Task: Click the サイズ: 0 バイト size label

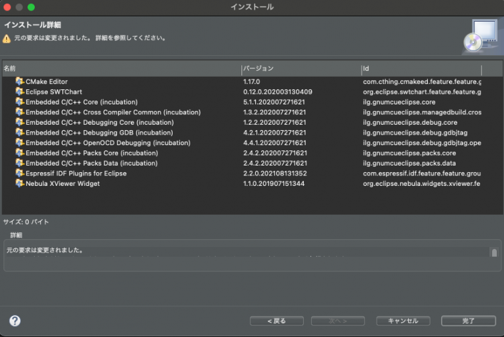Action: point(26,222)
